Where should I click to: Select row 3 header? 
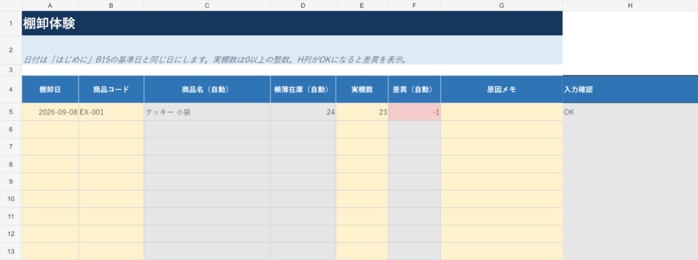point(11,70)
